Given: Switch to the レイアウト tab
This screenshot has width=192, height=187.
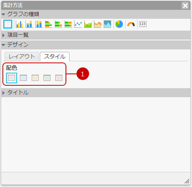Looking at the screenshot, I should coord(22,57).
